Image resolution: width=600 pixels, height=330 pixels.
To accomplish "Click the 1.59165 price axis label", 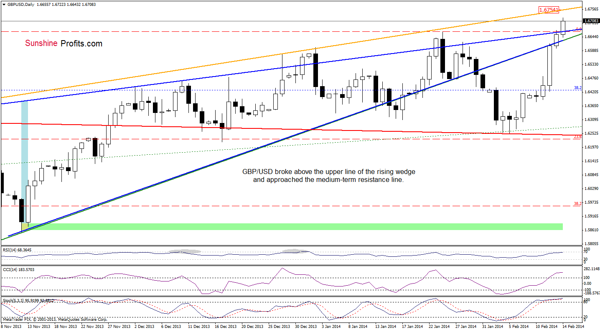I will pos(591,216).
